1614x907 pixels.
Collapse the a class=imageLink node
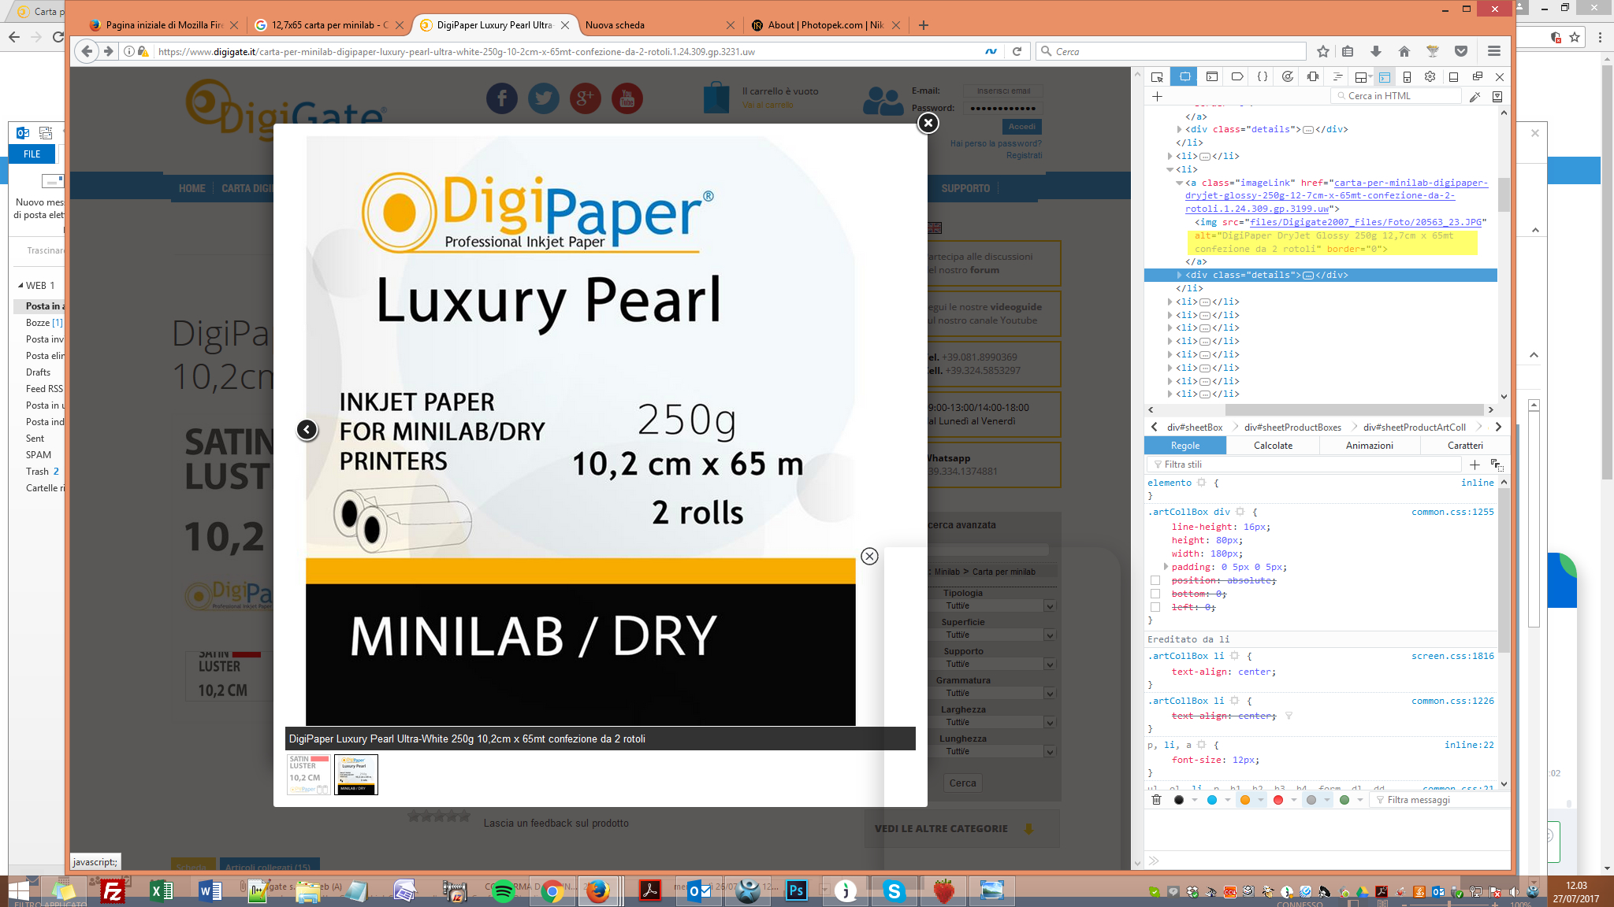pos(1180,183)
